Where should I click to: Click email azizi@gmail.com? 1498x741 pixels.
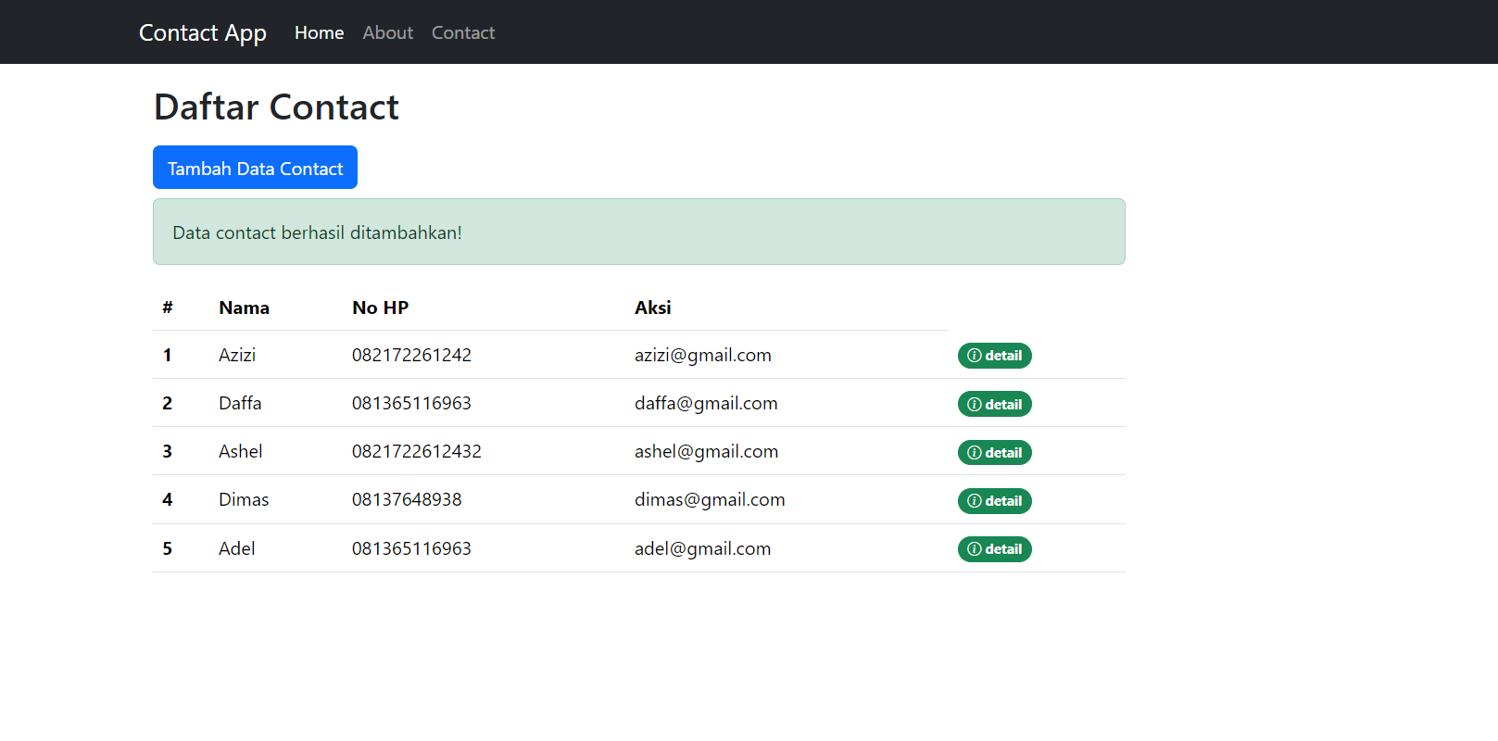[x=703, y=355]
